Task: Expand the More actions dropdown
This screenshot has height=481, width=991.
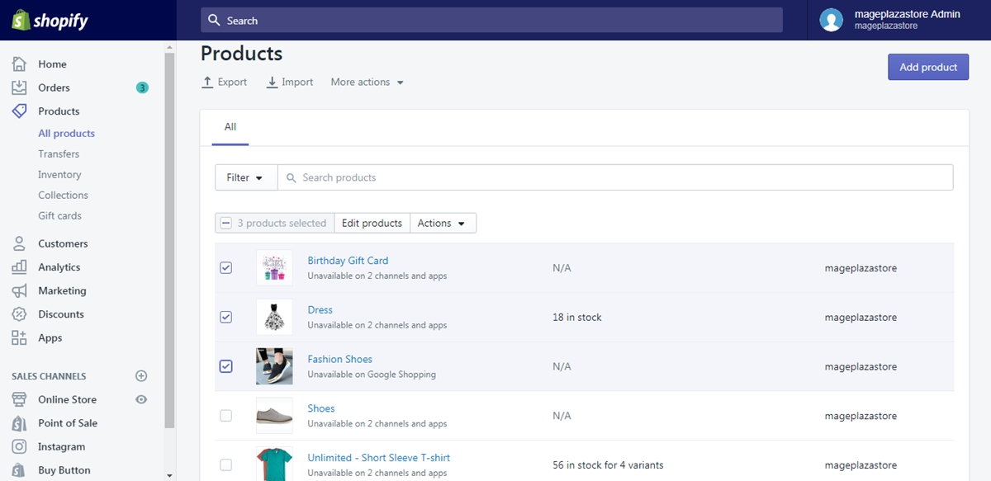Action: [367, 83]
